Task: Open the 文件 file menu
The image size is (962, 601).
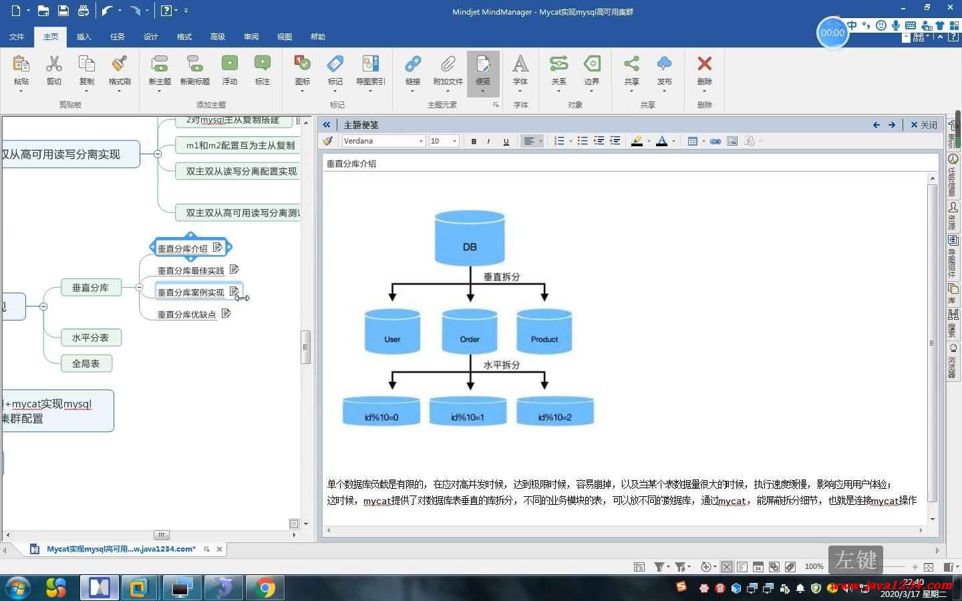Action: 17,37
